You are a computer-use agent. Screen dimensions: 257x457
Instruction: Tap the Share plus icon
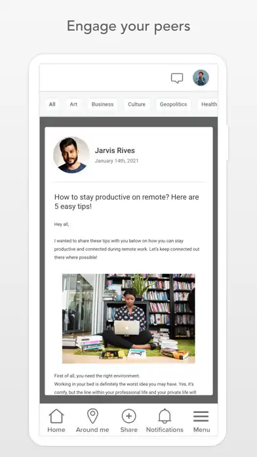(x=129, y=416)
